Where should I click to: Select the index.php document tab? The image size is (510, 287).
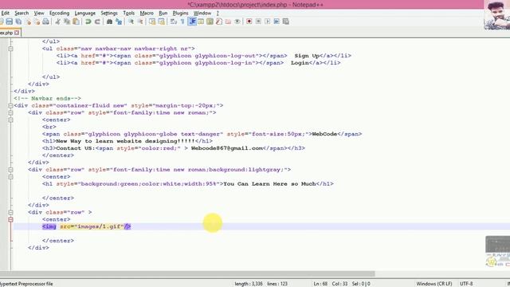10,33
